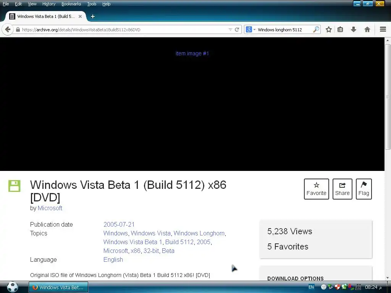Open the 'Windows Vista' topic link
The image size is (391, 293).
pyautogui.click(x=150, y=233)
